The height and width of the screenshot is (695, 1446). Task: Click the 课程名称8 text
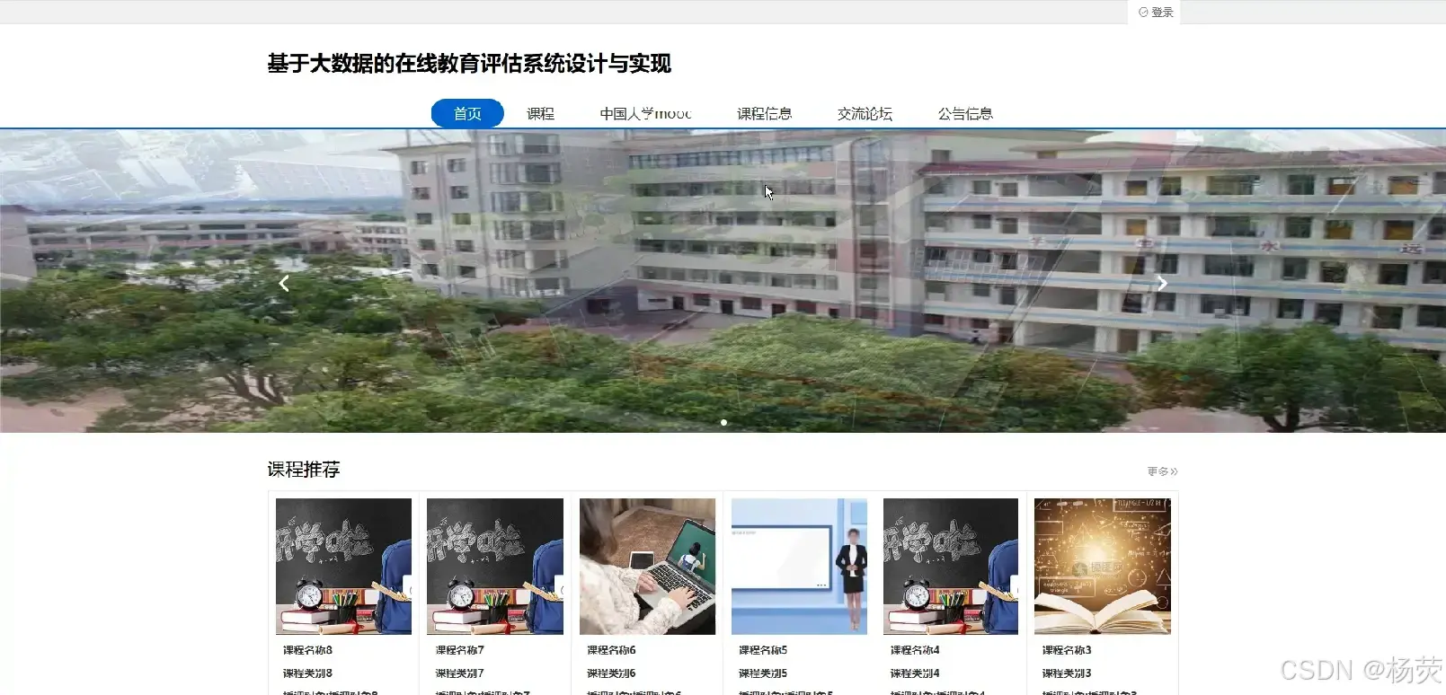[x=307, y=650]
